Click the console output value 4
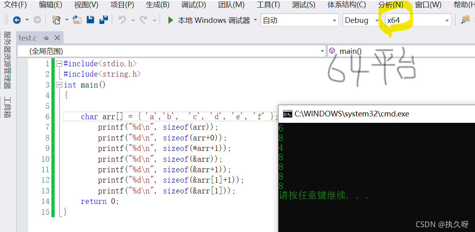 click(281, 148)
